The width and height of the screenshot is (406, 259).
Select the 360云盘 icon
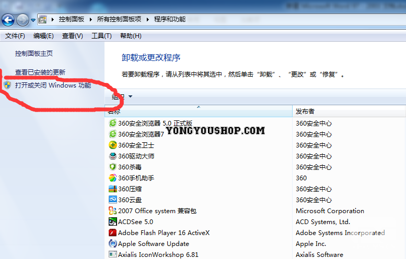[x=113, y=200]
